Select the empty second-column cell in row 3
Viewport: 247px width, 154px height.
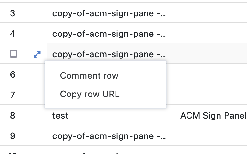point(211,13)
